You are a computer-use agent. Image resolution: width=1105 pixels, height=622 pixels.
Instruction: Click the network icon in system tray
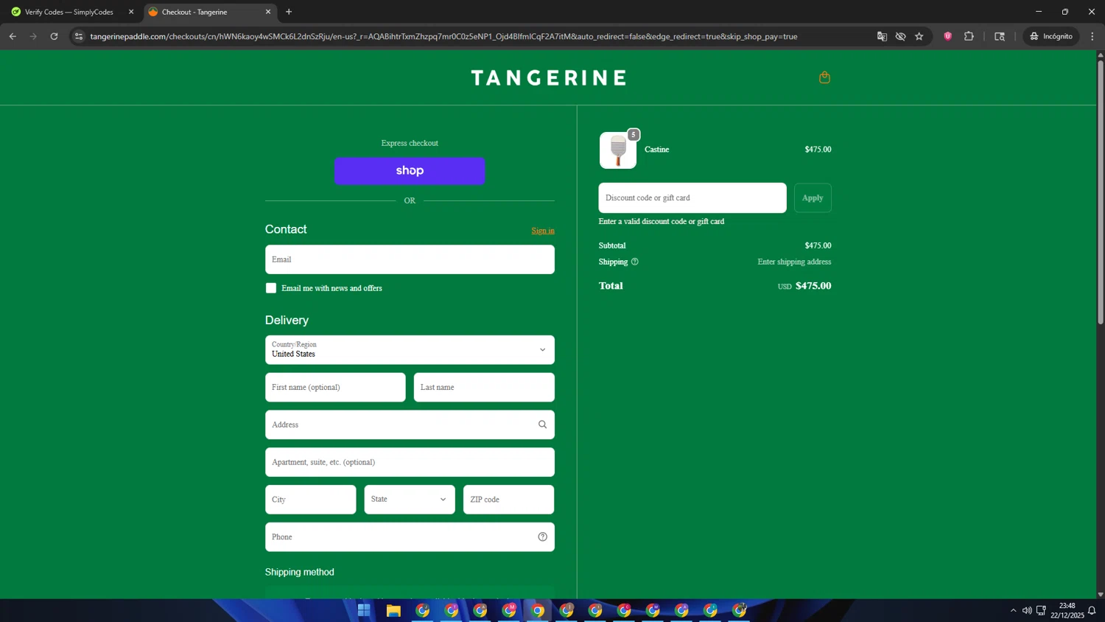pos(1041,610)
